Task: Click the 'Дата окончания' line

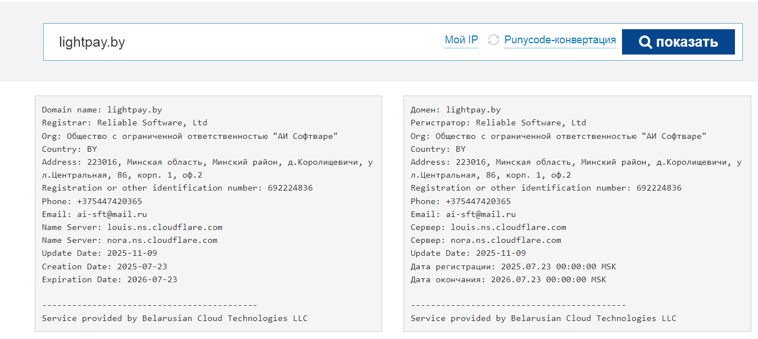Action: [508, 279]
